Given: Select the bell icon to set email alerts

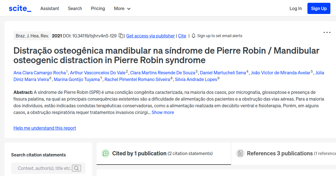Looking at the screenshot, I should [x=193, y=36].
